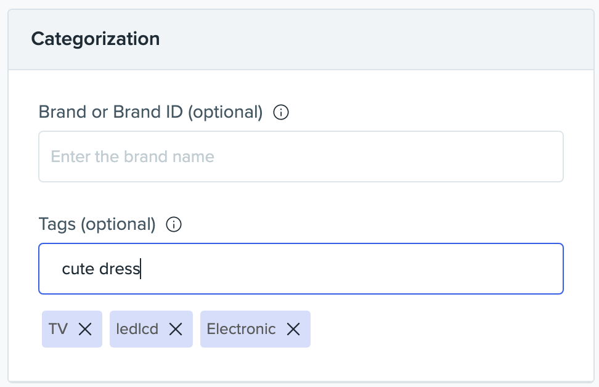
Task: Click the Categorization section heading
Action: [96, 39]
